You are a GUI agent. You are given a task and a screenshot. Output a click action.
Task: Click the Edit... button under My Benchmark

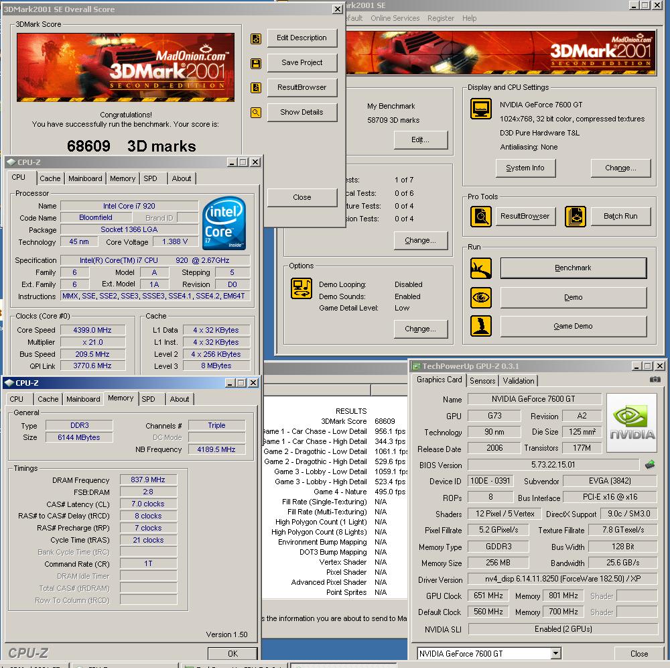coord(421,140)
